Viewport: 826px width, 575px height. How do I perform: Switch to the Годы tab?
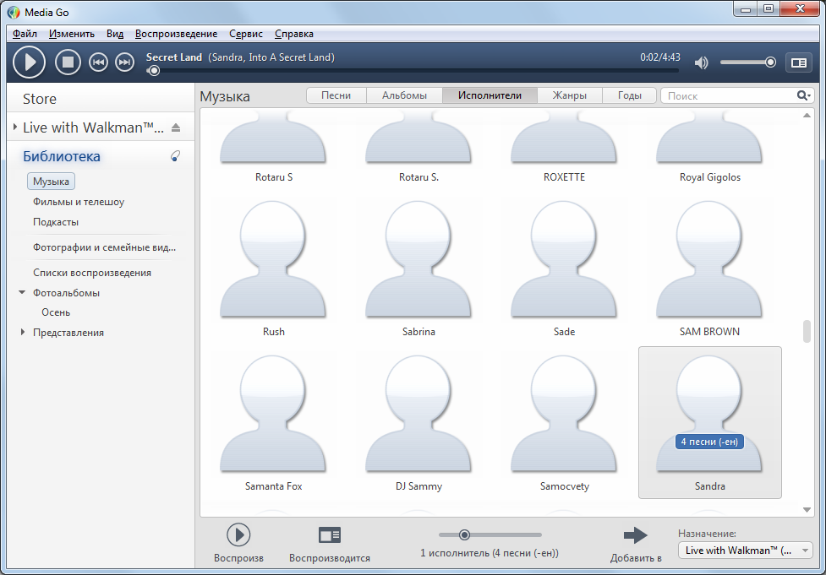click(x=630, y=95)
